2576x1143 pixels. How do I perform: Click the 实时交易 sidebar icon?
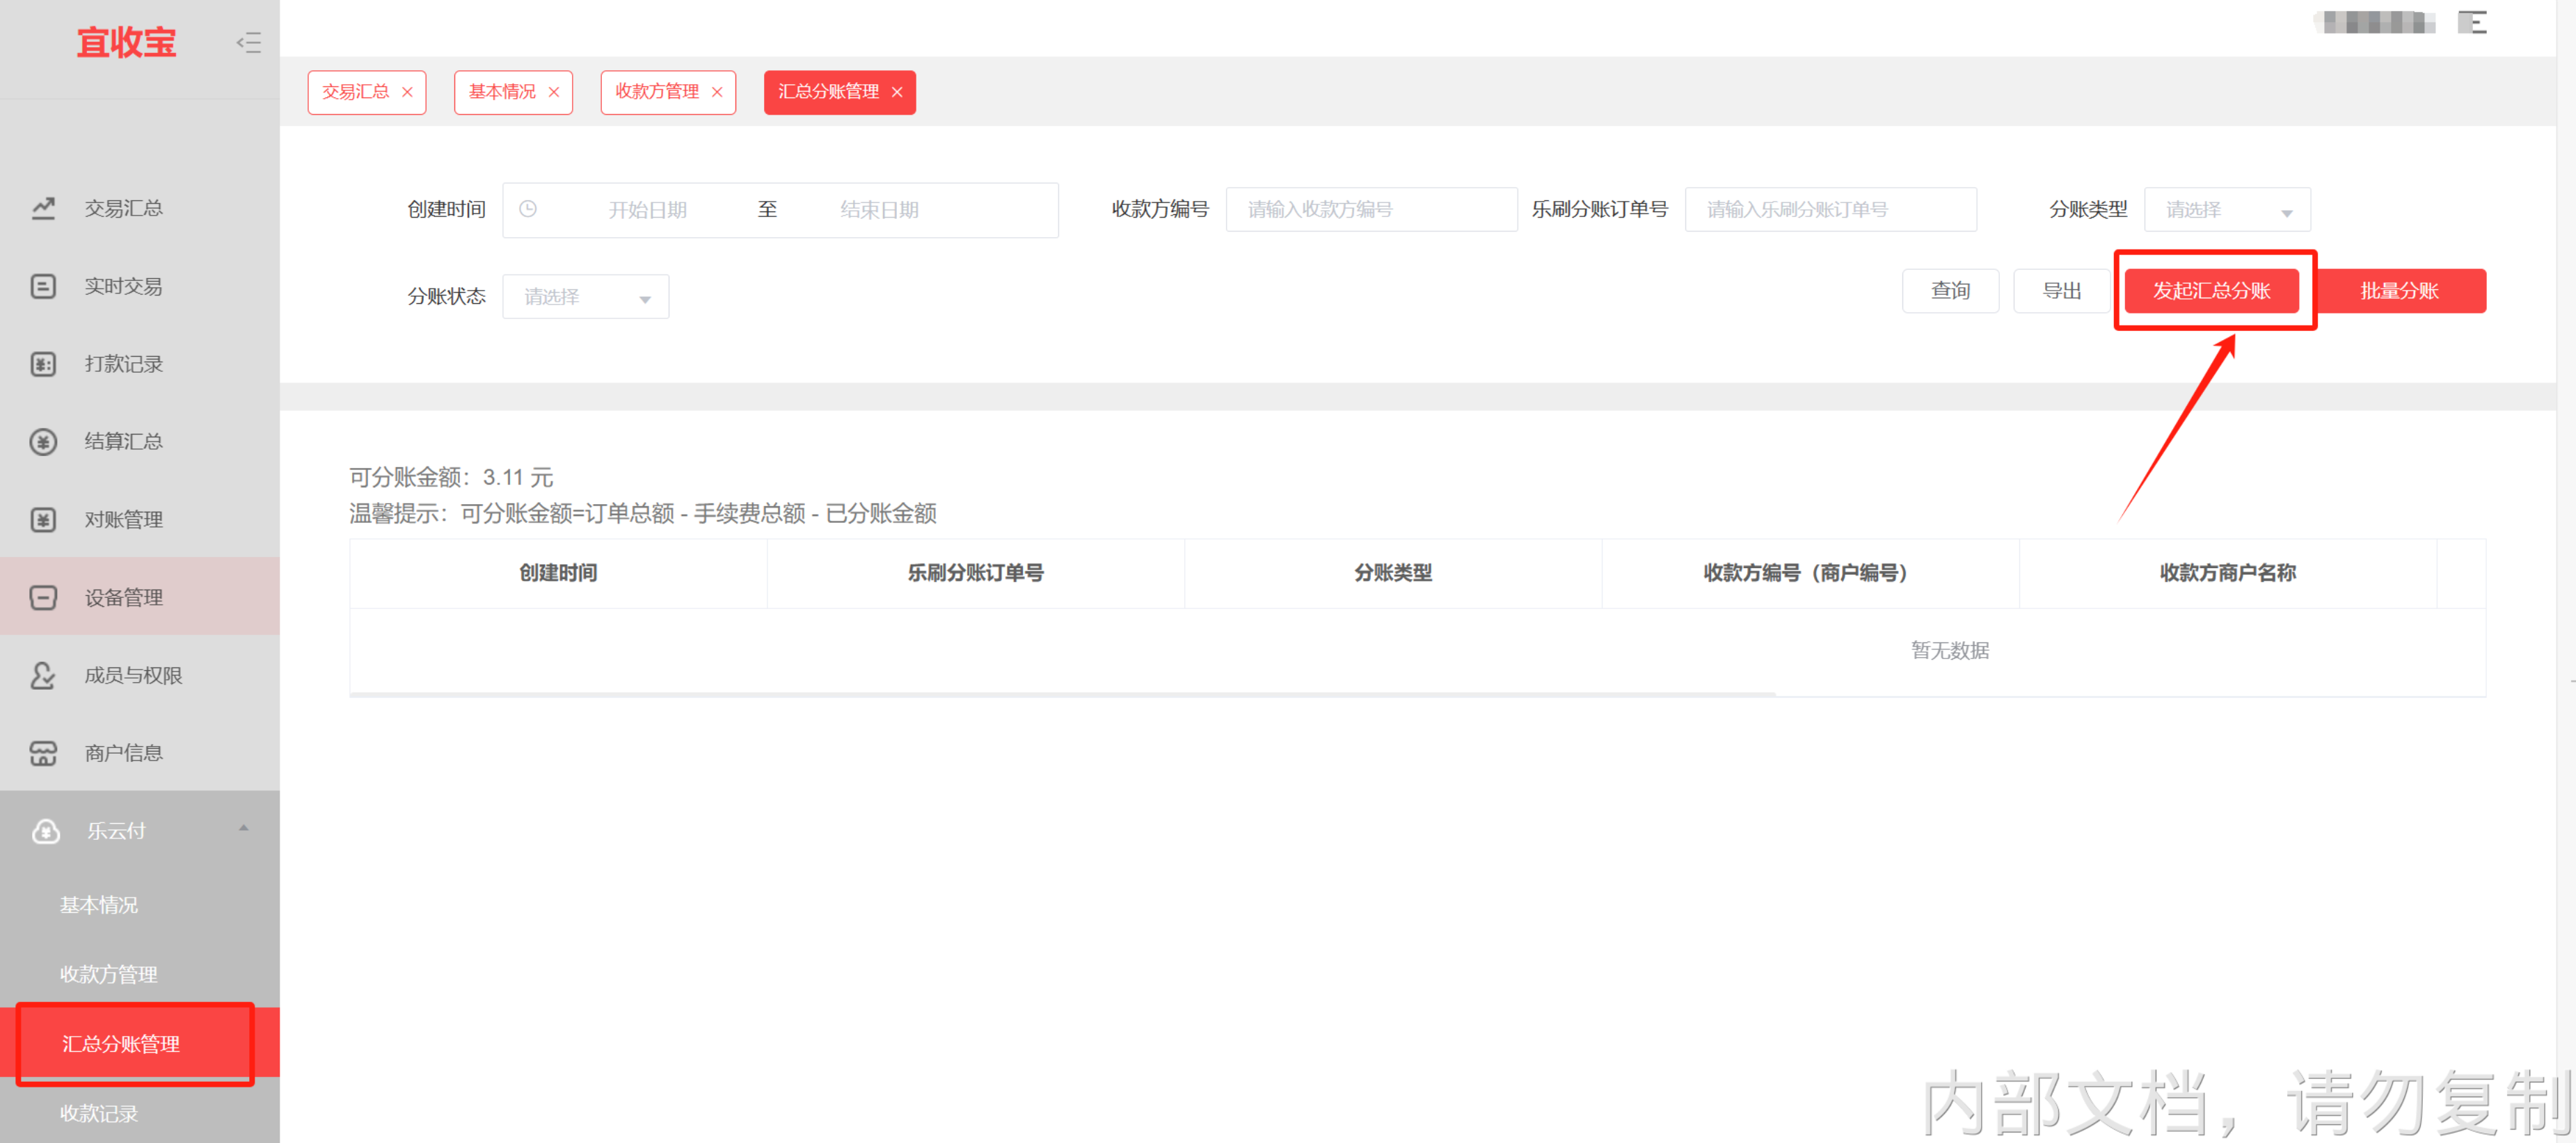point(43,286)
